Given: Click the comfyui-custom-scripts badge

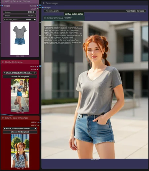Looking at the screenshot, I should tap(74, 14).
